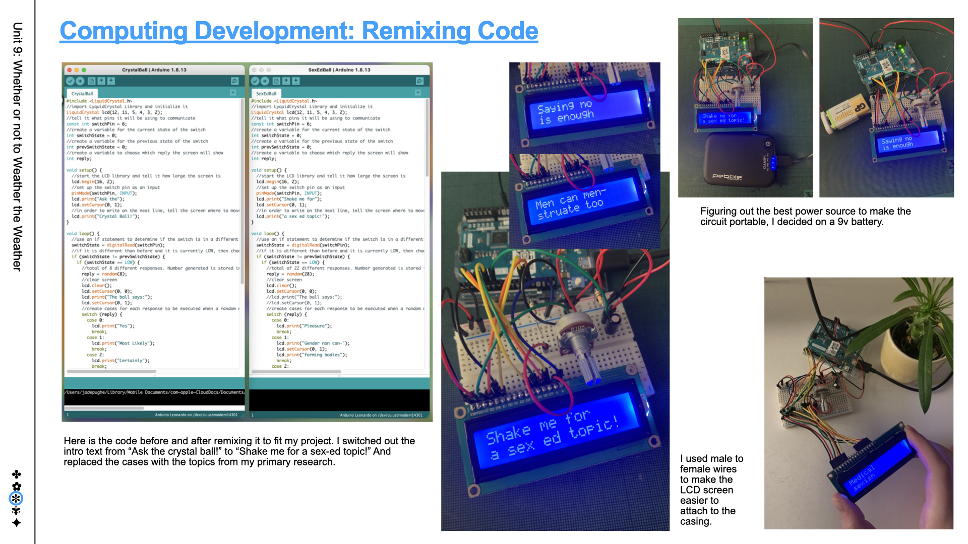
Task: Expand tab menu dropdown in SexEdBall window
Action: tap(418, 93)
